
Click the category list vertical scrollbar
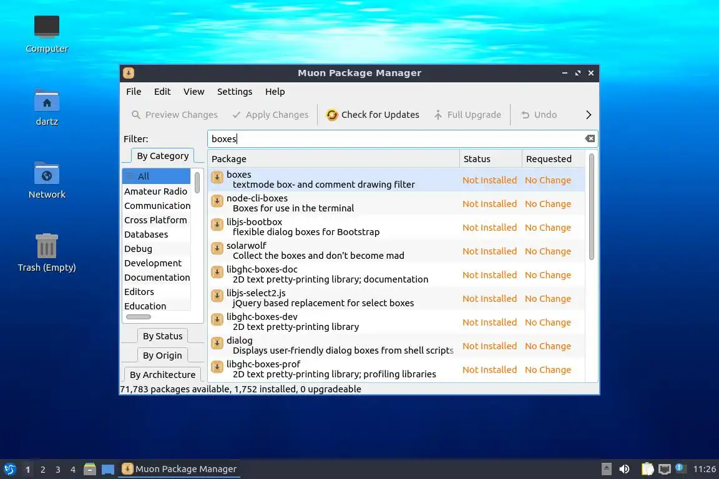[x=197, y=183]
